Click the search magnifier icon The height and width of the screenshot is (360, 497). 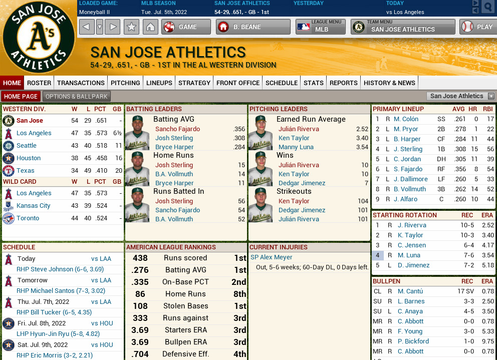488,7
